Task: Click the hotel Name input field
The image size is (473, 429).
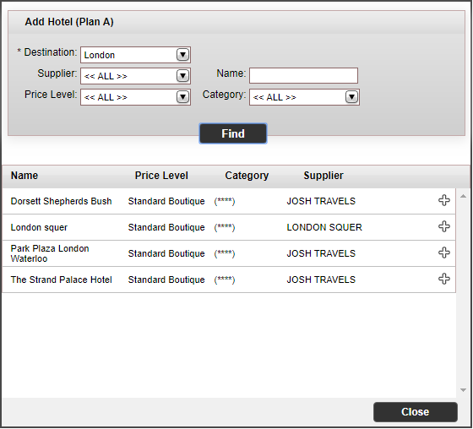Action: pos(303,76)
